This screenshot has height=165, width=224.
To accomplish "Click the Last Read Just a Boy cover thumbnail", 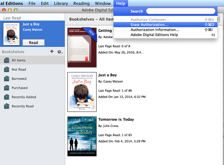I will click(x=11, y=34).
